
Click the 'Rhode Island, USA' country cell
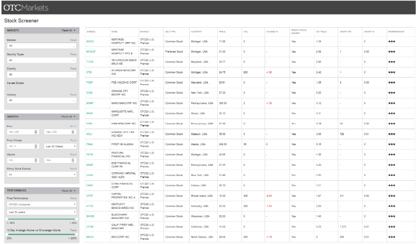[202, 196]
